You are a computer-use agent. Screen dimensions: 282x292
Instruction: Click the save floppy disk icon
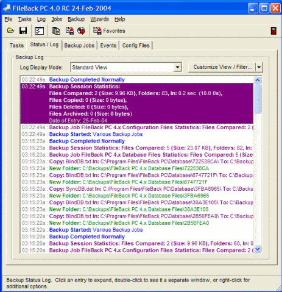[23, 30]
